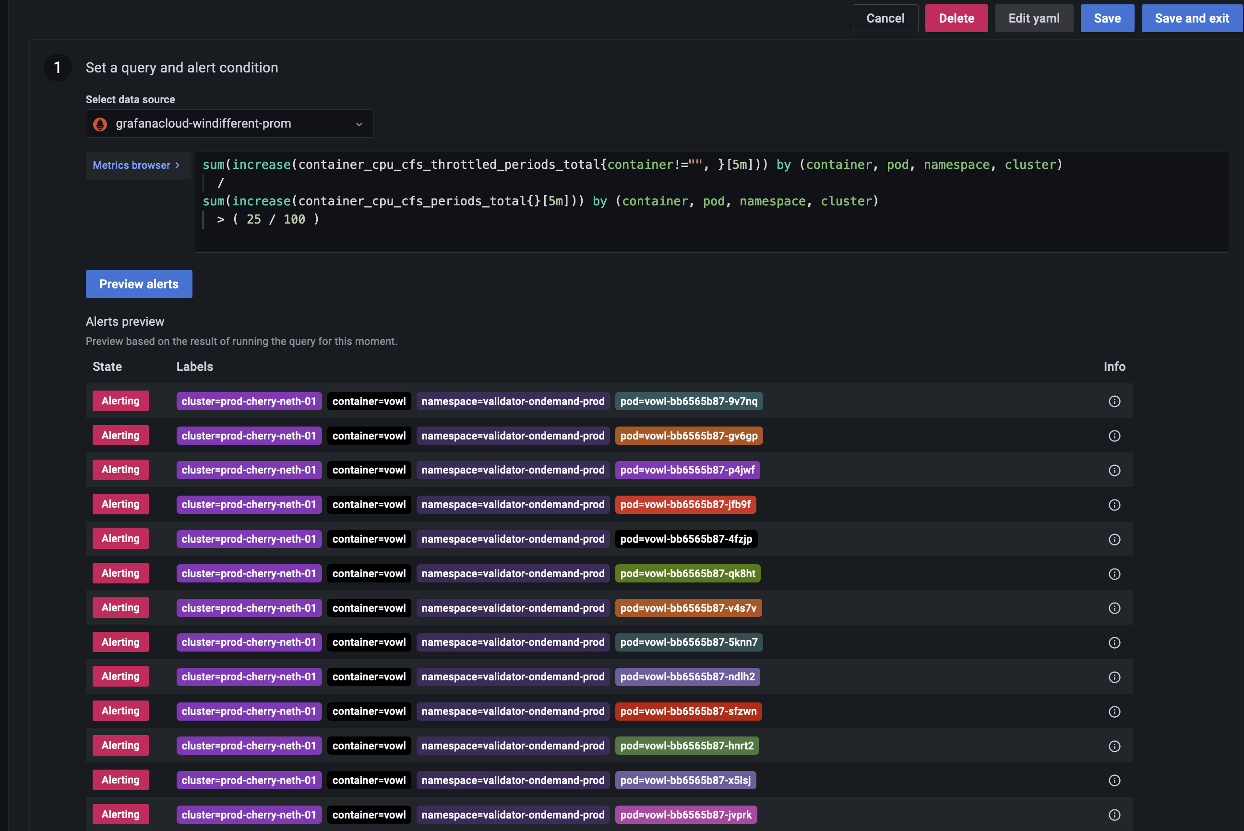Image resolution: width=1244 pixels, height=831 pixels.
Task: Click Alerting badge in sfzwn pod row
Action: click(x=120, y=711)
